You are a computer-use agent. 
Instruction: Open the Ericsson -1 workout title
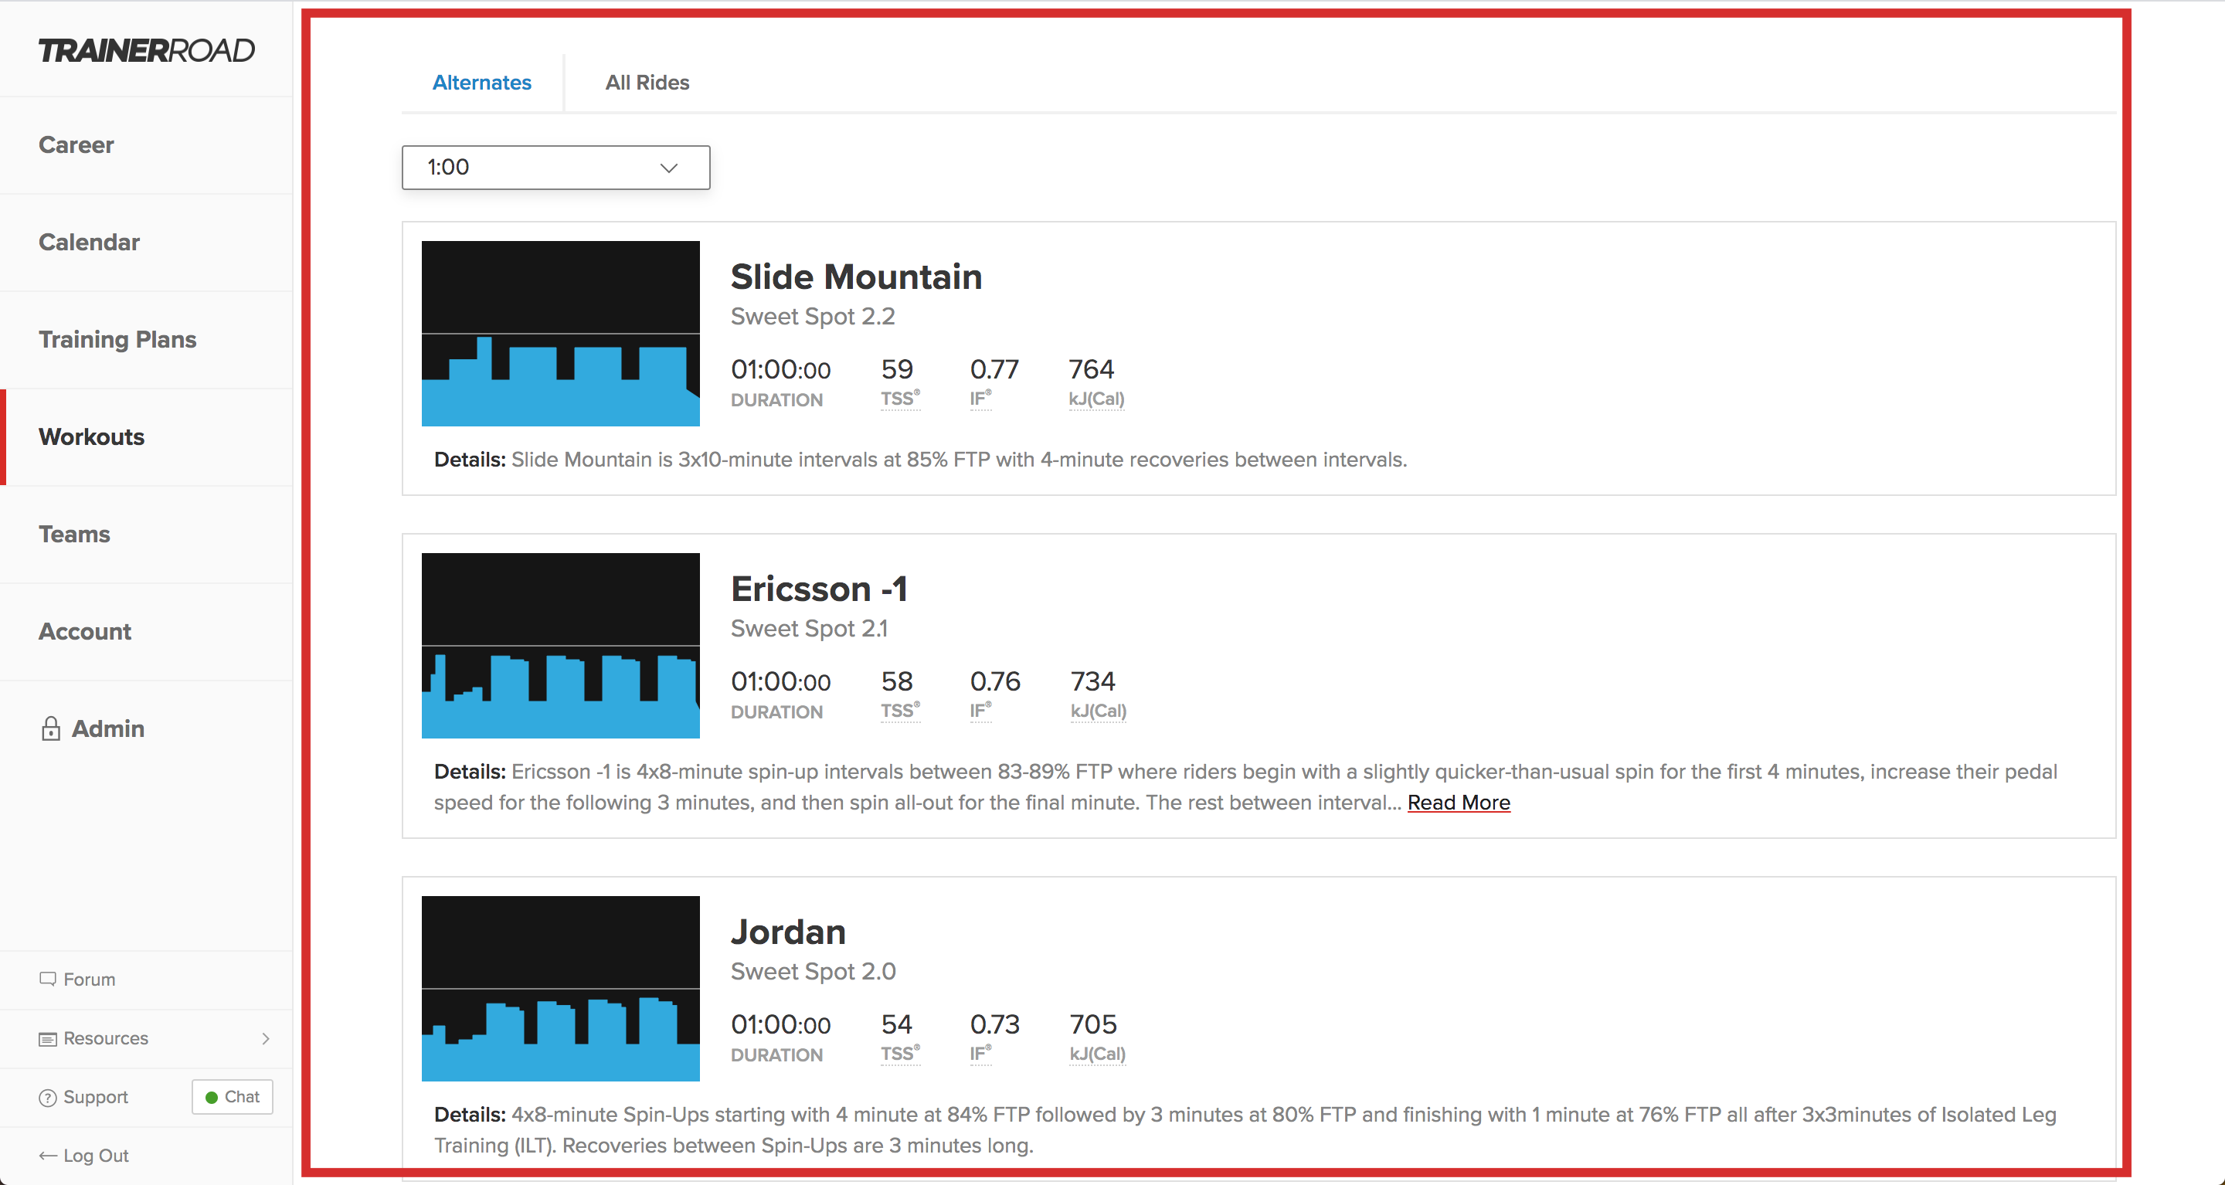(x=819, y=588)
